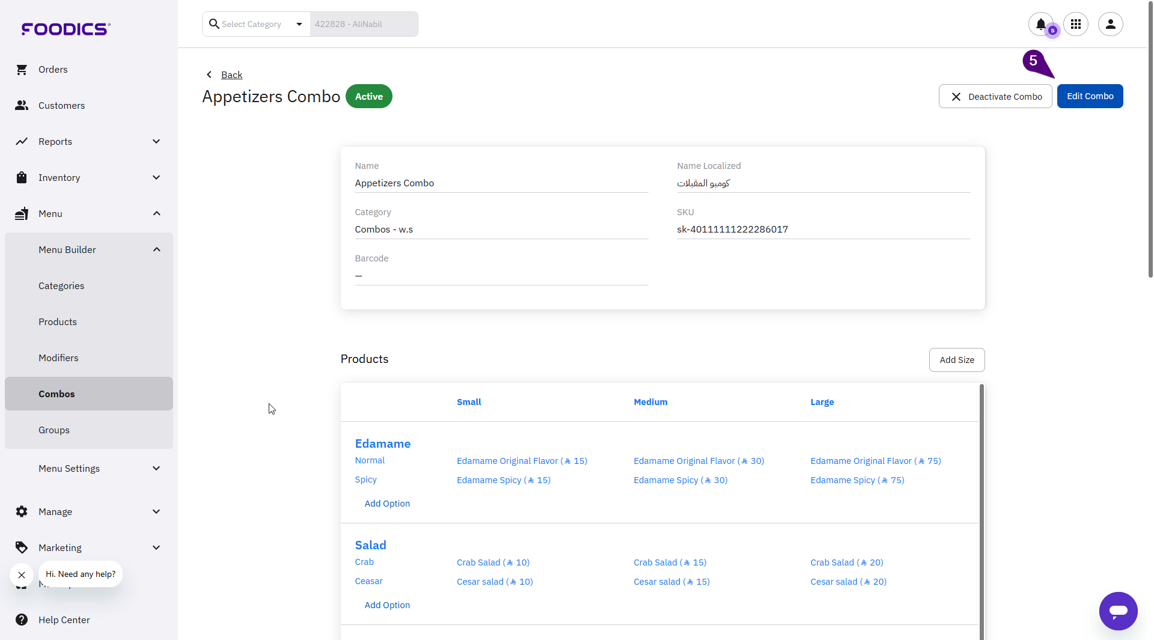Open the chat support bubble
This screenshot has height=640, width=1154.
pos(1118,611)
